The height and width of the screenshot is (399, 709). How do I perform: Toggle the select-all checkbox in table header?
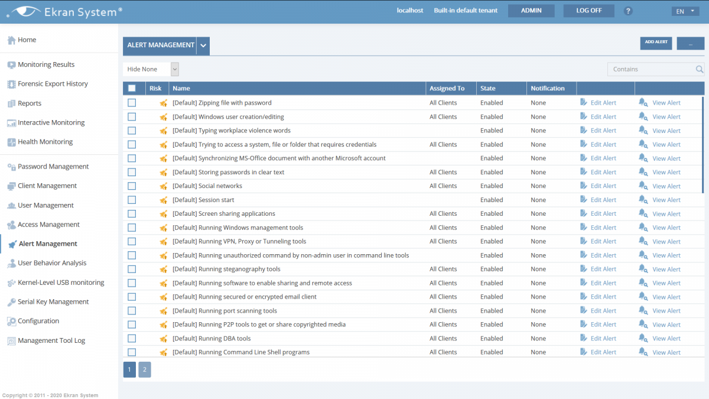click(x=132, y=89)
